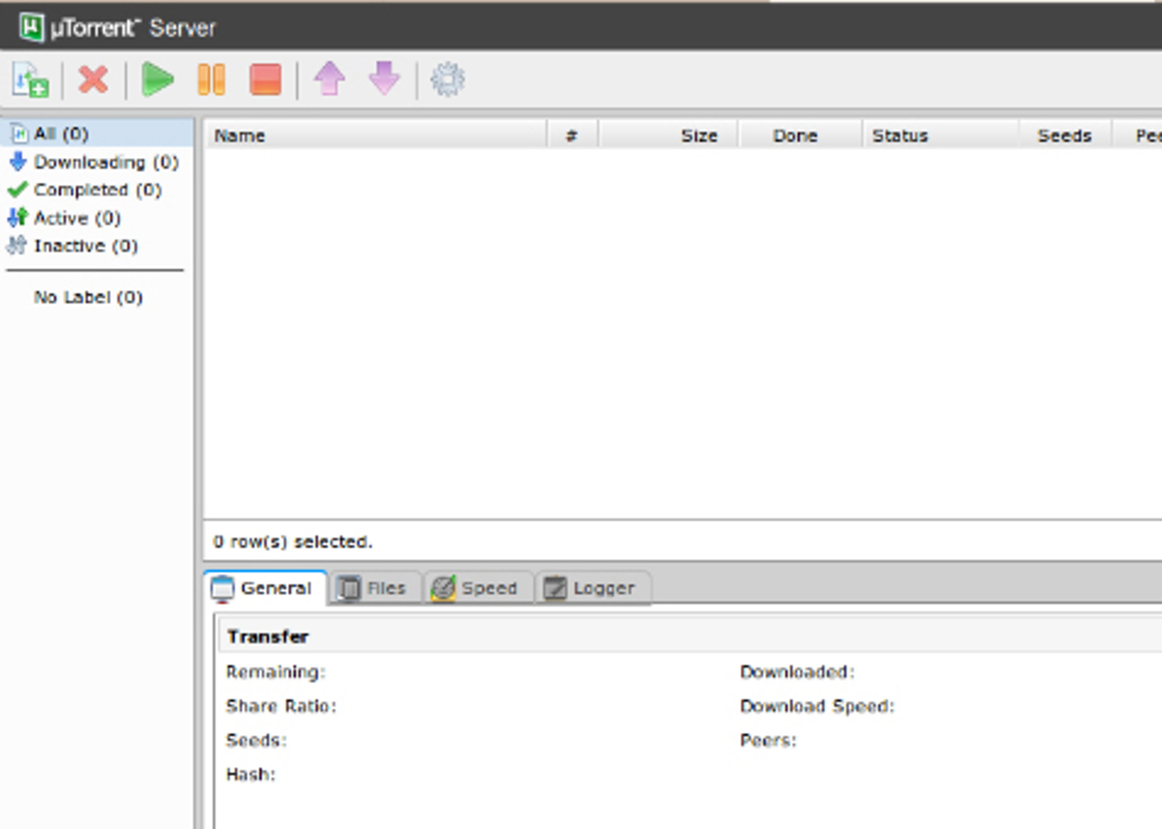Image resolution: width=1162 pixels, height=829 pixels.
Task: Click the orange Pause toolbar icon
Action: (211, 80)
